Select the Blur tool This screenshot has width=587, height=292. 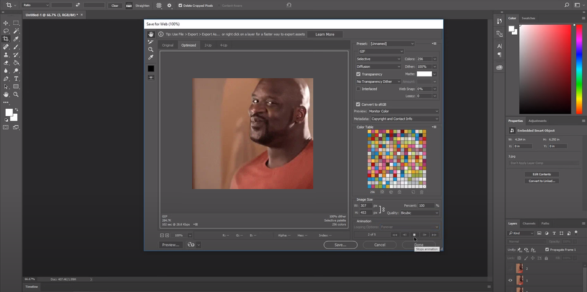tap(6, 71)
